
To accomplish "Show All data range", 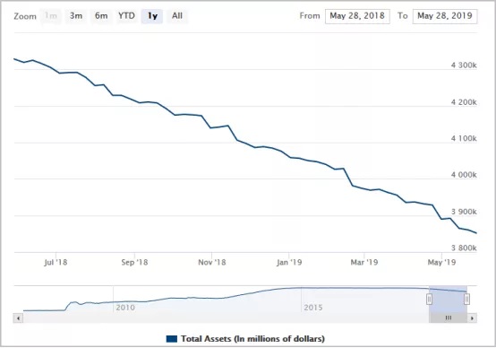I will 177,16.
